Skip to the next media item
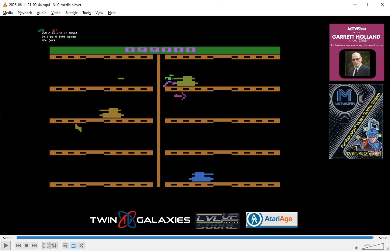Image resolution: width=390 pixels, height=251 pixels. click(34, 246)
